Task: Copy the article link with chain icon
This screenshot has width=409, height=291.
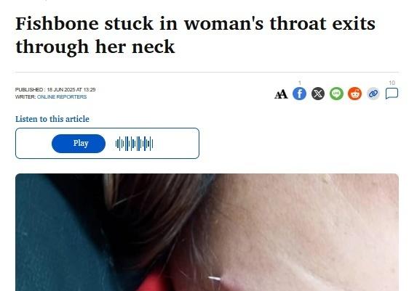Action: point(373,94)
